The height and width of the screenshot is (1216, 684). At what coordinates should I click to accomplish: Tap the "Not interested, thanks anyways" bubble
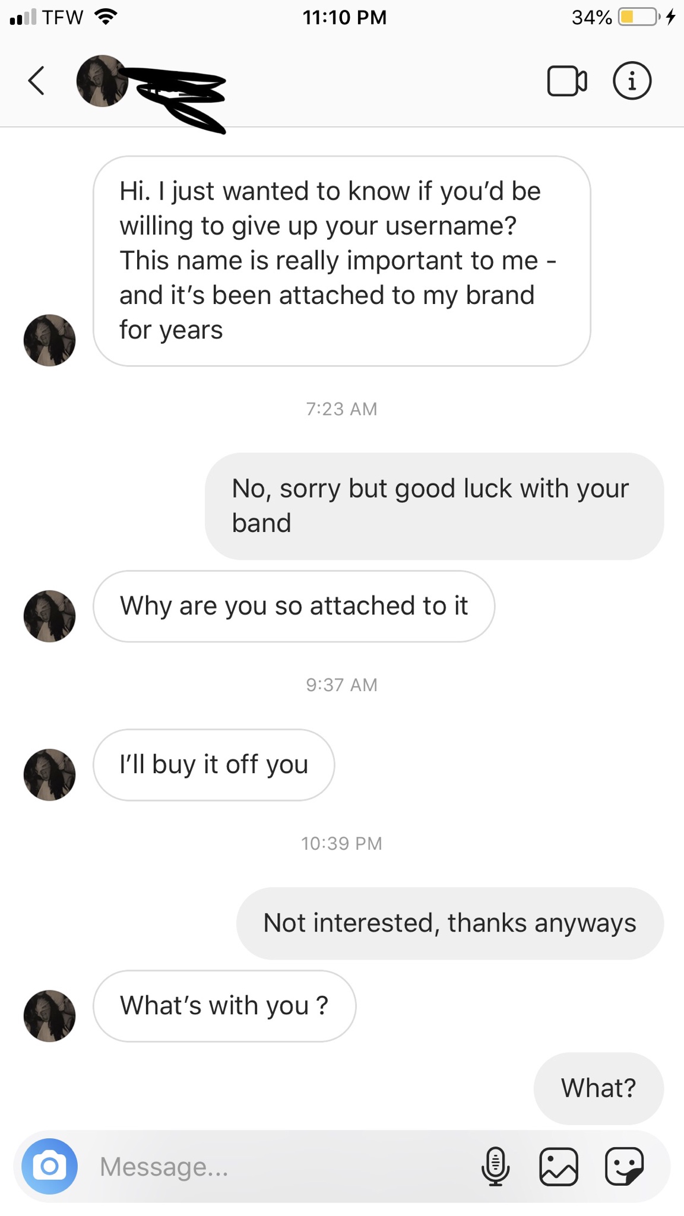tap(449, 923)
